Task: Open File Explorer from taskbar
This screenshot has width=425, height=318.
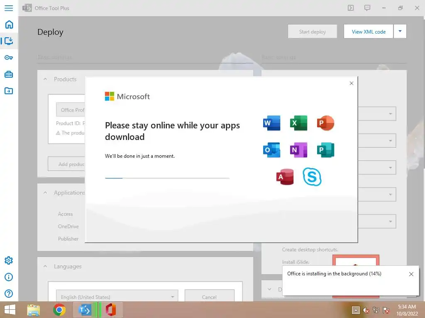Action: coord(34,310)
